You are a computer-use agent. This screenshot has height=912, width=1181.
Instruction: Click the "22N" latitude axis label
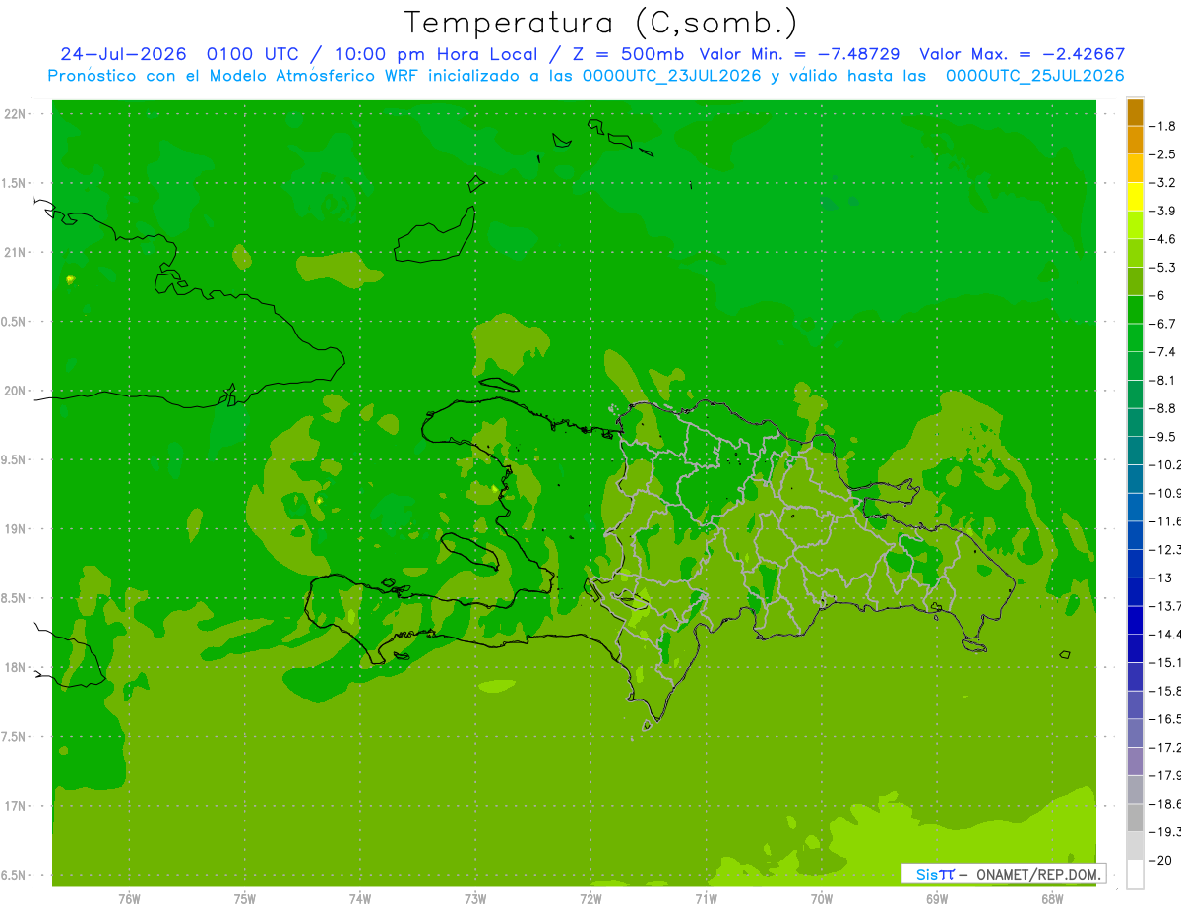(x=15, y=114)
